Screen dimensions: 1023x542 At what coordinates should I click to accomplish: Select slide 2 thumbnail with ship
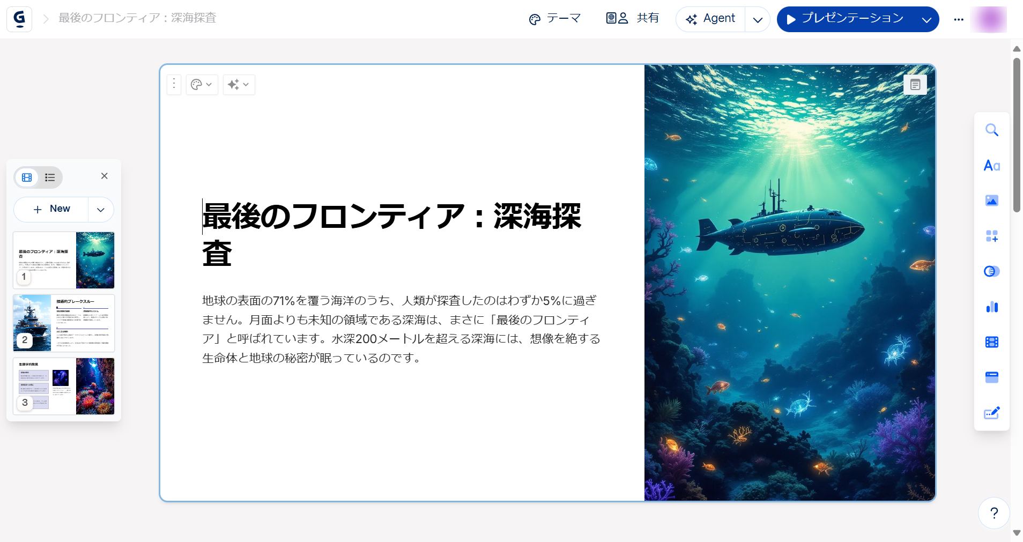[64, 323]
